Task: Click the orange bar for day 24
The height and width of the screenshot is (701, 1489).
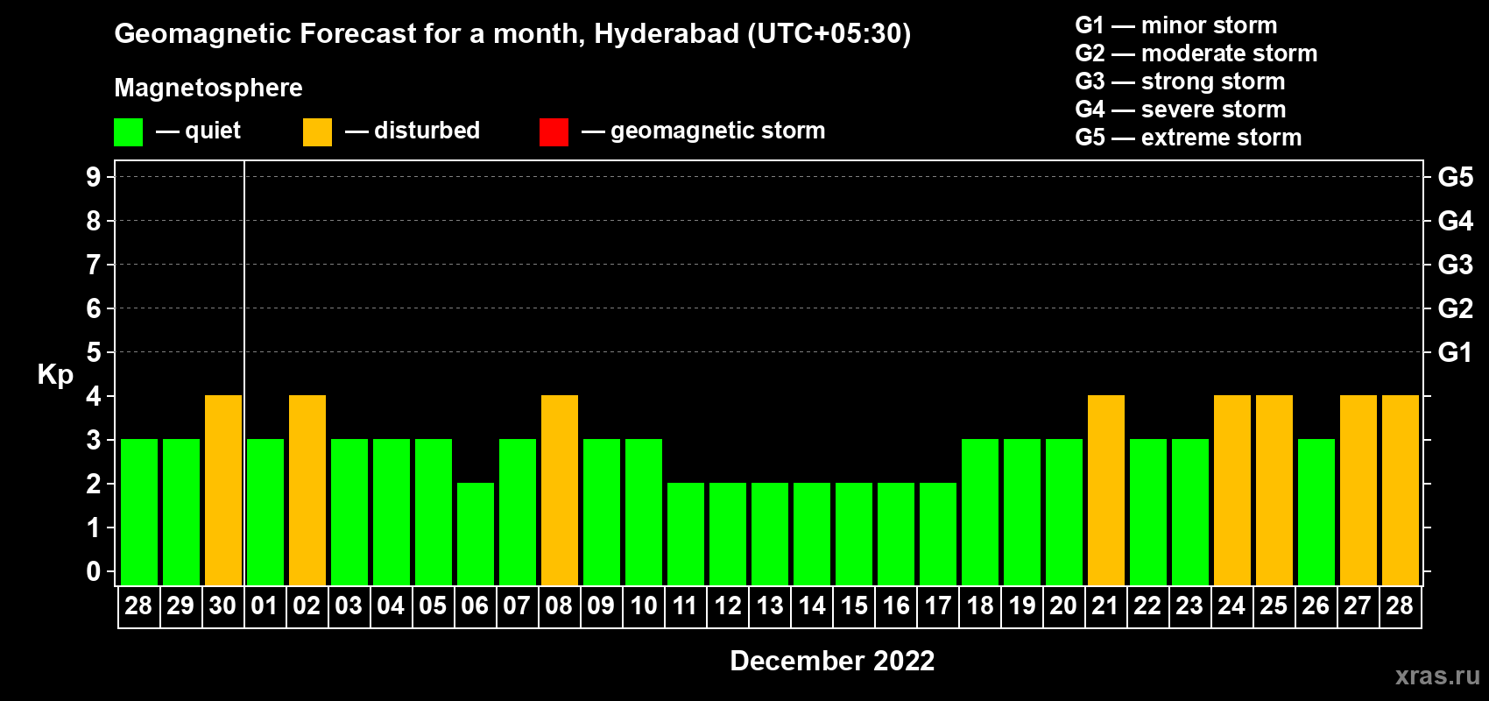Action: point(1232,490)
